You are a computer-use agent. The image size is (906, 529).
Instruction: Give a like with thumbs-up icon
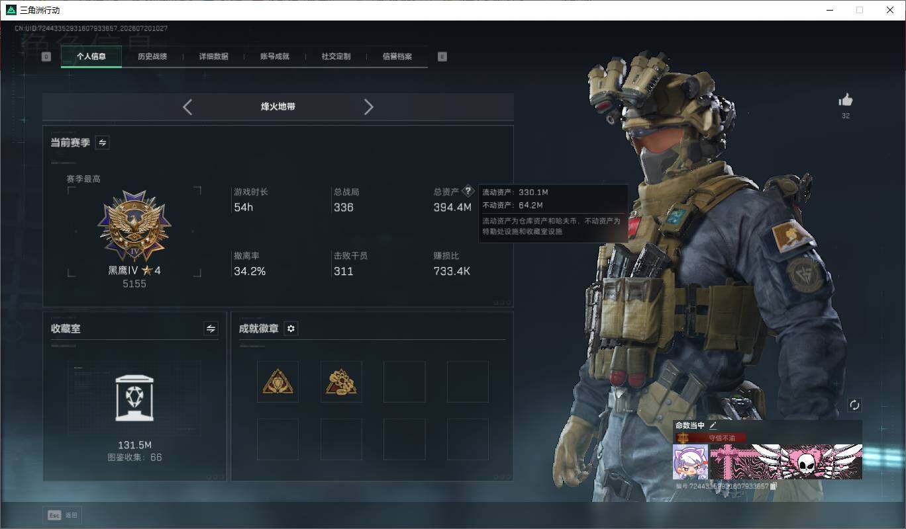tap(846, 100)
